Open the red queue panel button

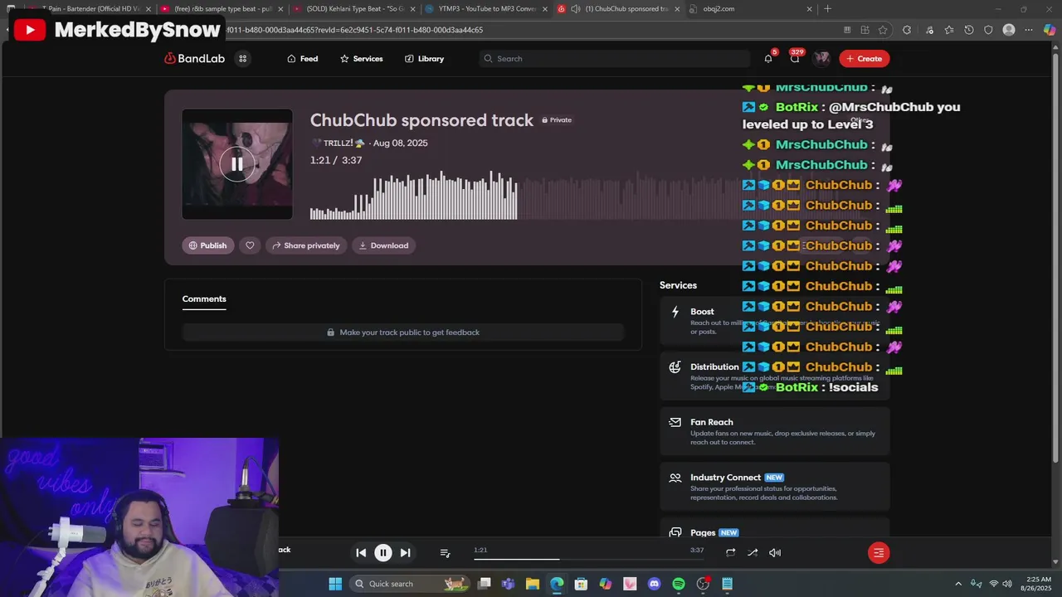click(x=879, y=552)
